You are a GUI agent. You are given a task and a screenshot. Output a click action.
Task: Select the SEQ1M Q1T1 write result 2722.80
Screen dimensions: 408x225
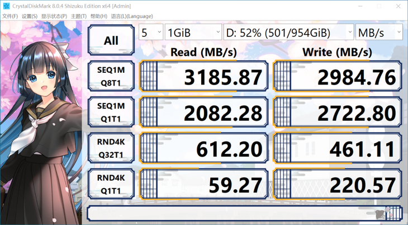coord(337,112)
